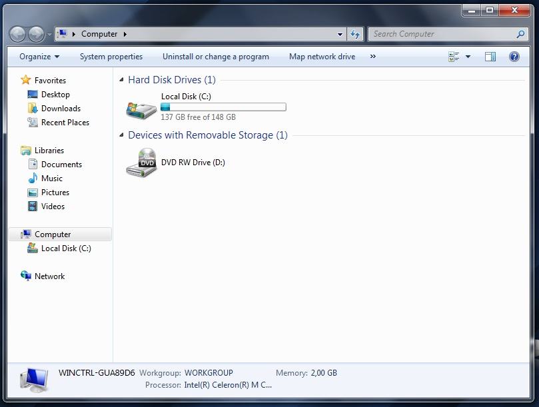539x407 pixels.
Task: Open the Organize menu
Action: tap(39, 57)
